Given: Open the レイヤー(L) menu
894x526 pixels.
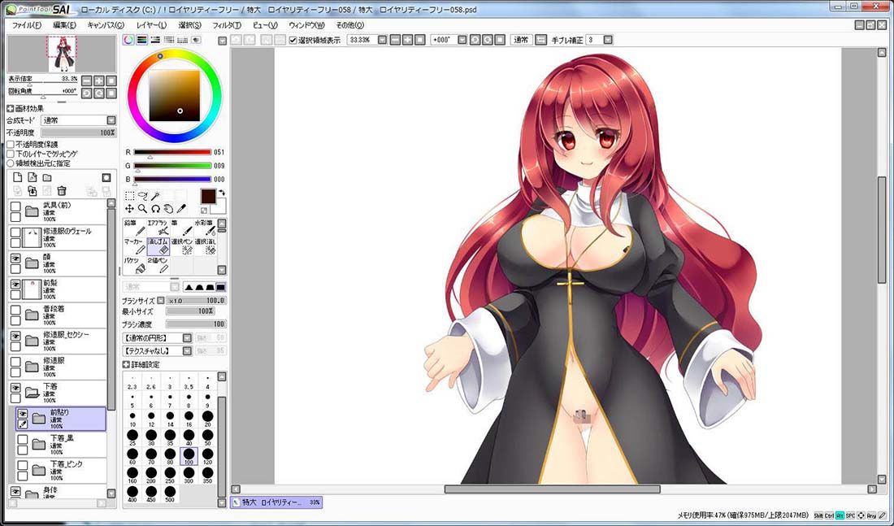Looking at the screenshot, I should (151, 25).
